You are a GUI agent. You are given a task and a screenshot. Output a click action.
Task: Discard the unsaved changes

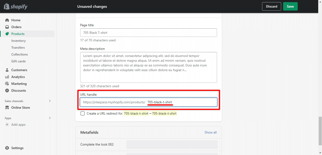[x=271, y=6]
